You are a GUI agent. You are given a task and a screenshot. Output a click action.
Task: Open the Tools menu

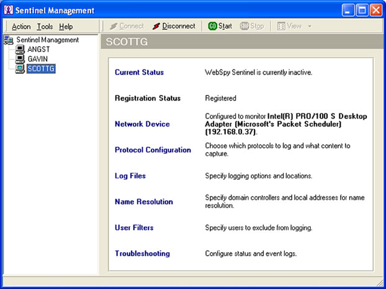pyautogui.click(x=45, y=26)
